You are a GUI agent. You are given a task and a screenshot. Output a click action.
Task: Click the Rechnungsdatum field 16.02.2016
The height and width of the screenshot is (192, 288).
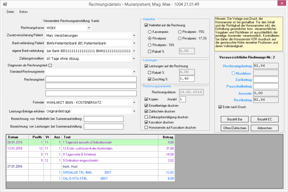pyautogui.click(x=191, y=92)
